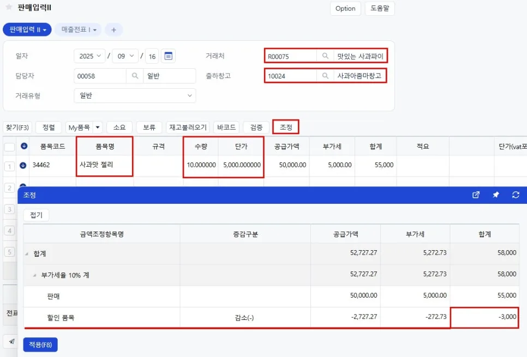Click the 적용(F8) apply button
This screenshot has height=357, width=527.
point(40,344)
